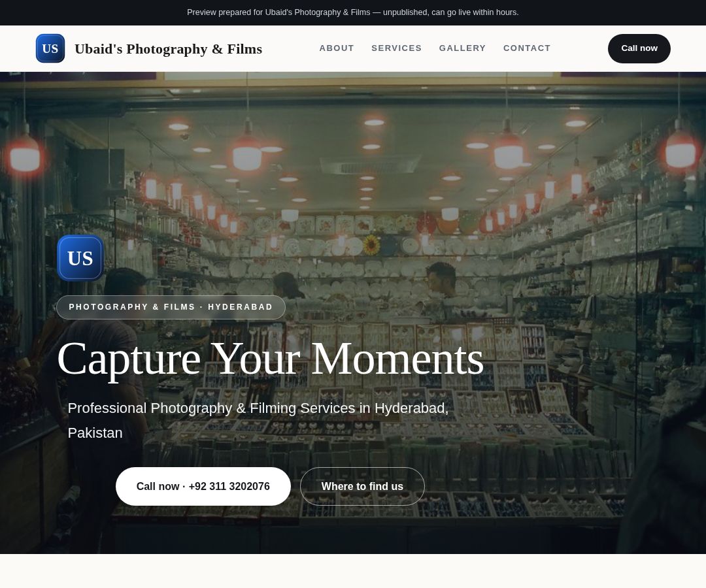Click the Photography & Films · Hyderabad pill badge
The width and height of the screenshot is (706, 588).
tap(171, 307)
